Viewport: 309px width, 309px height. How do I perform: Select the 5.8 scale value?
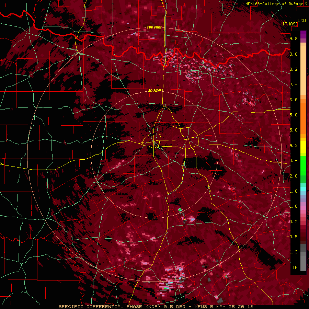pos(294,115)
